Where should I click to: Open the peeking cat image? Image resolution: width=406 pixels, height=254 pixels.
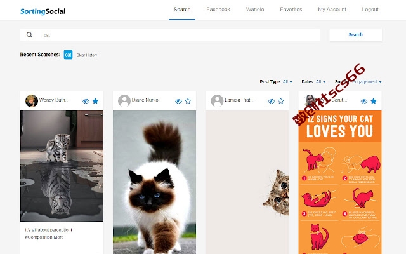click(247, 182)
